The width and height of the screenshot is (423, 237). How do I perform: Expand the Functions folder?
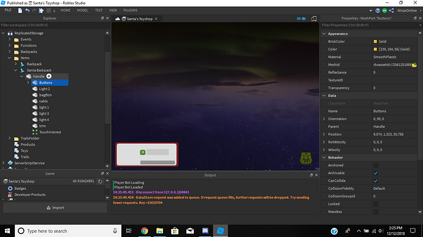[x=9, y=45]
